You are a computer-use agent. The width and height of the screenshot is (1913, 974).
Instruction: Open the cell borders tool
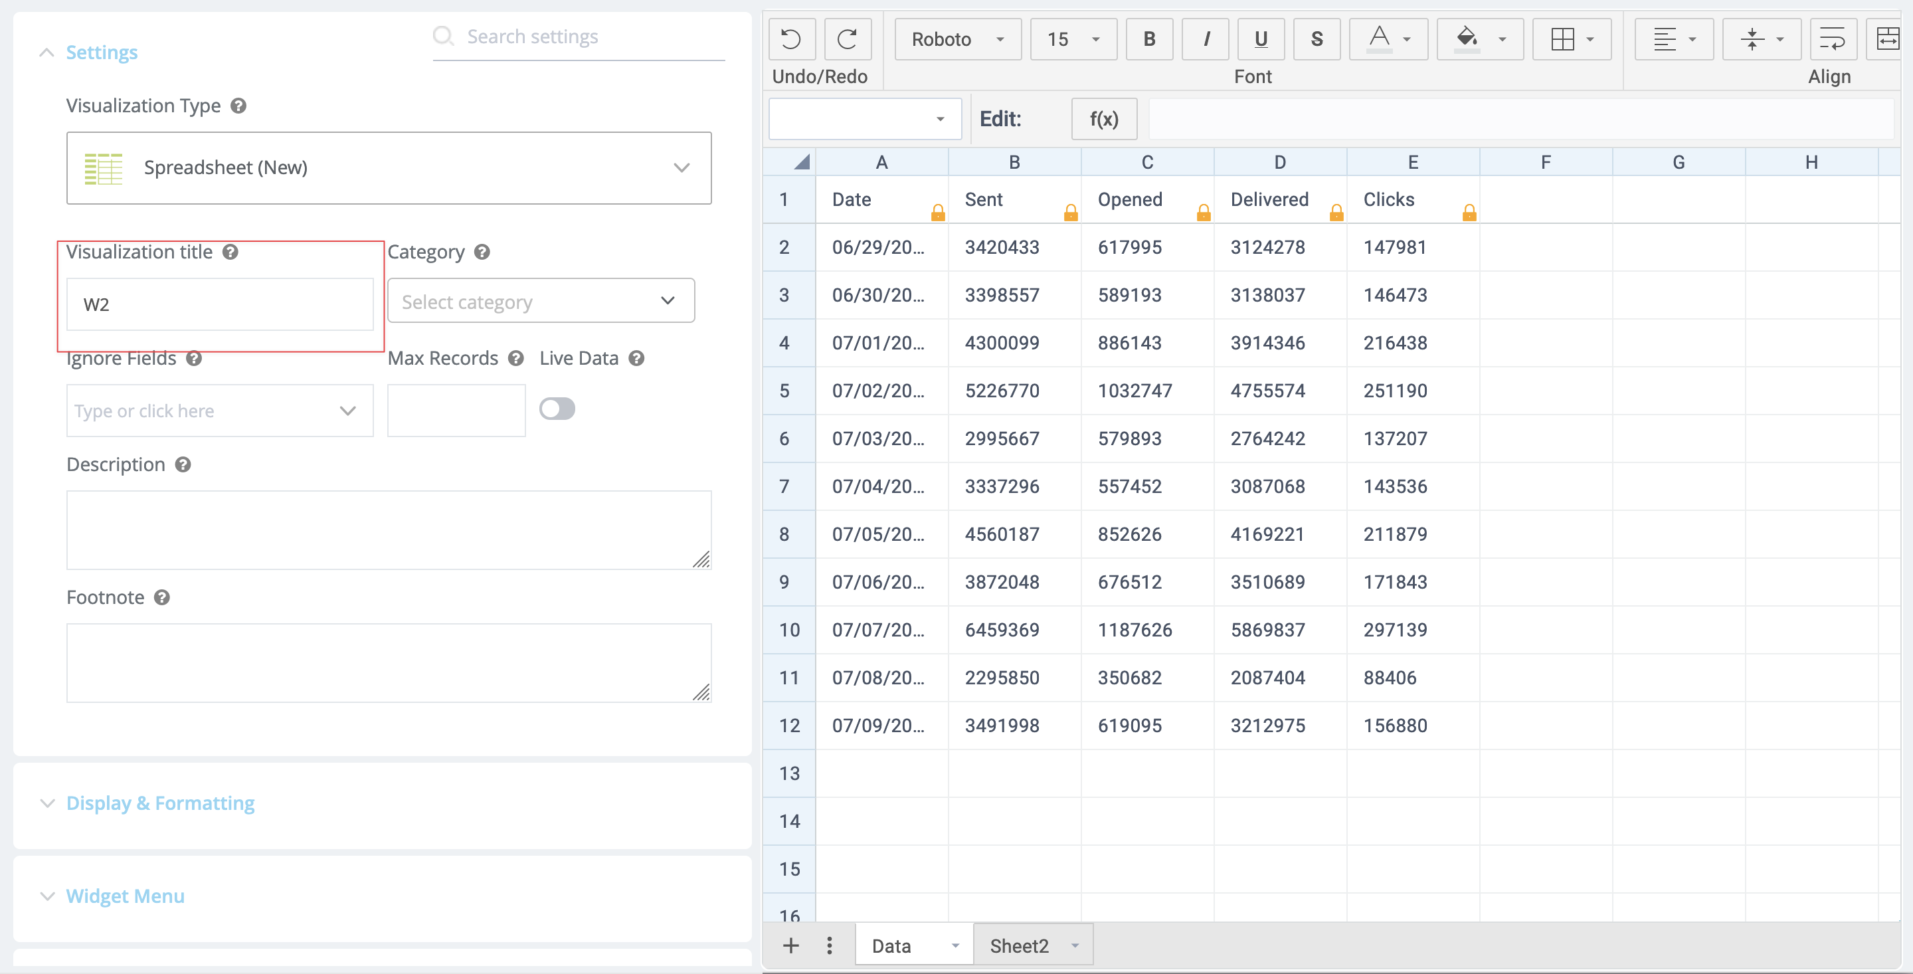point(1562,39)
